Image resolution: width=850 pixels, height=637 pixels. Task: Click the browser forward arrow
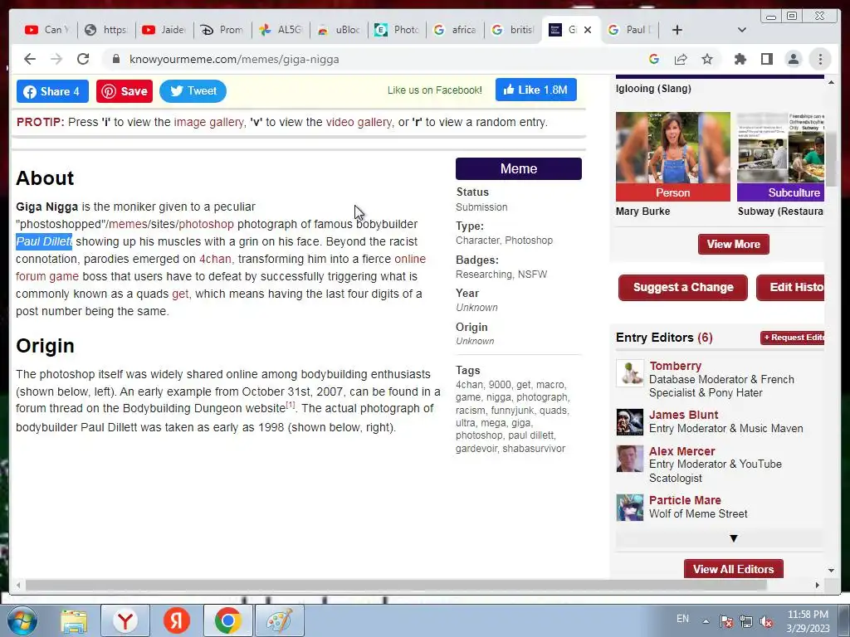(56, 59)
